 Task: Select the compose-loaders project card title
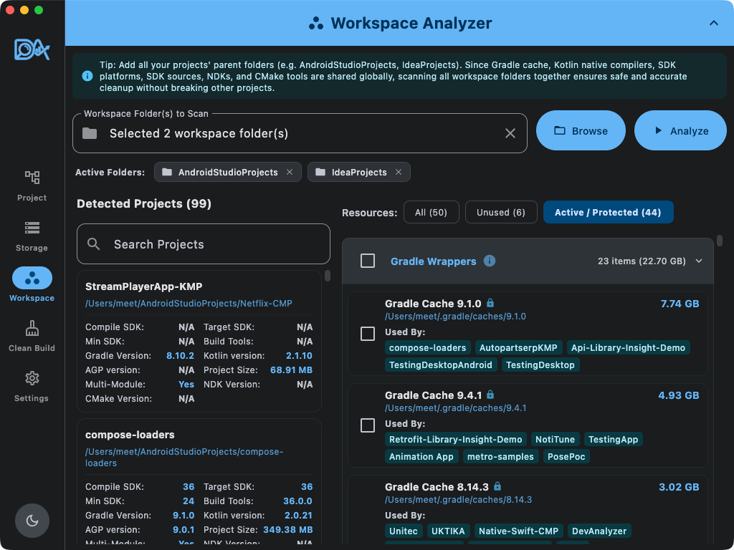pyautogui.click(x=130, y=435)
